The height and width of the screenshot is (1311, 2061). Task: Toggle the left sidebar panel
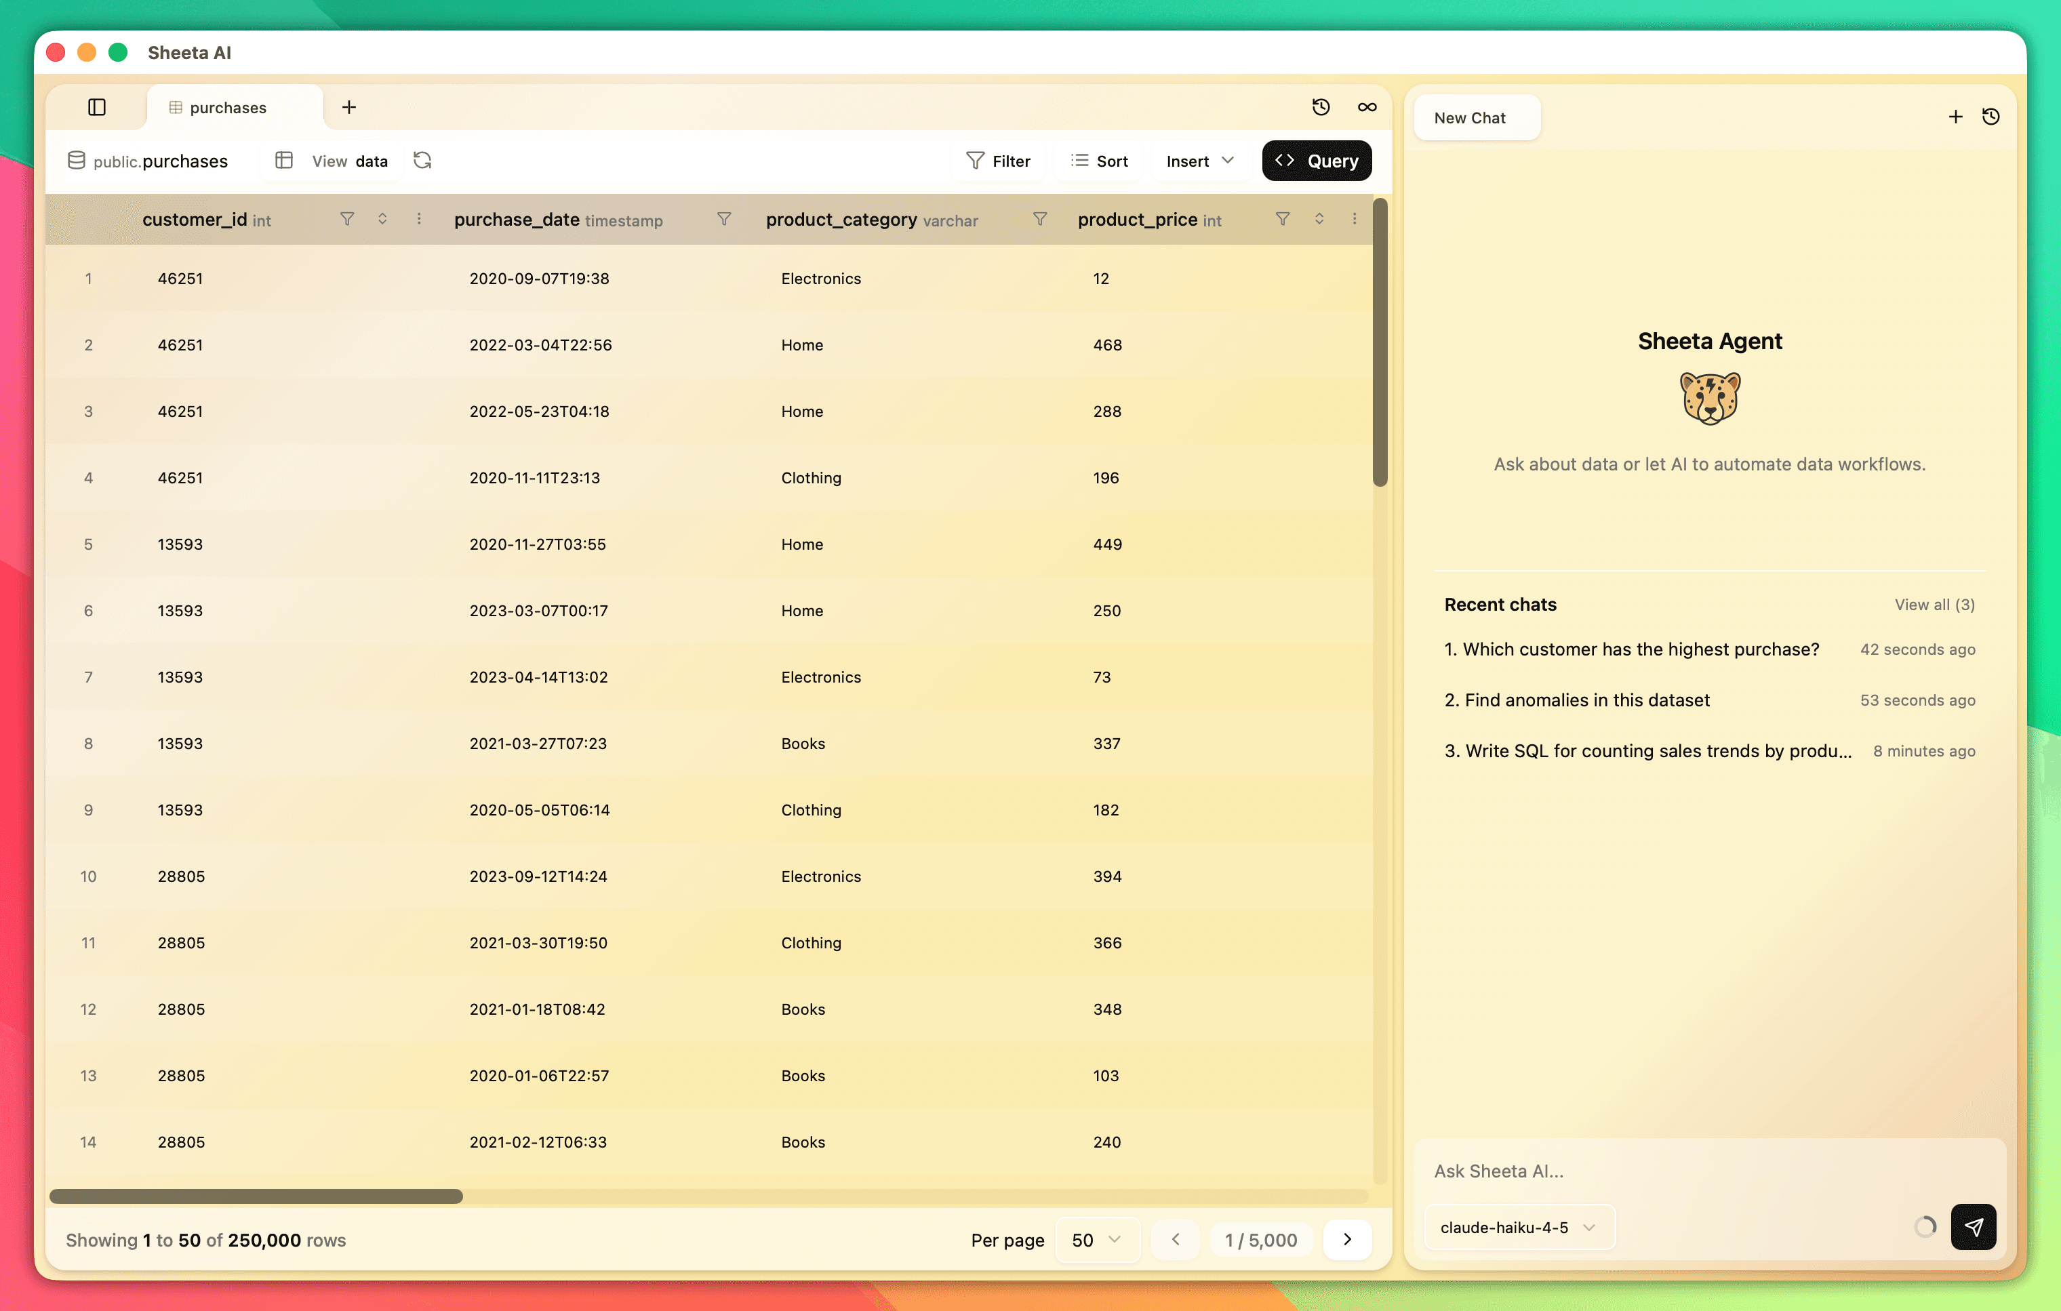coord(97,107)
